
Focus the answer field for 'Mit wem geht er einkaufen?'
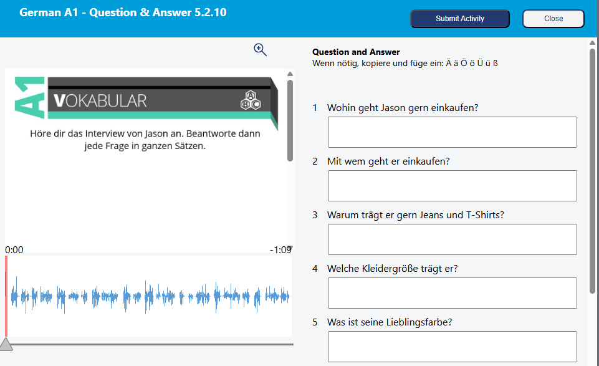[452, 186]
